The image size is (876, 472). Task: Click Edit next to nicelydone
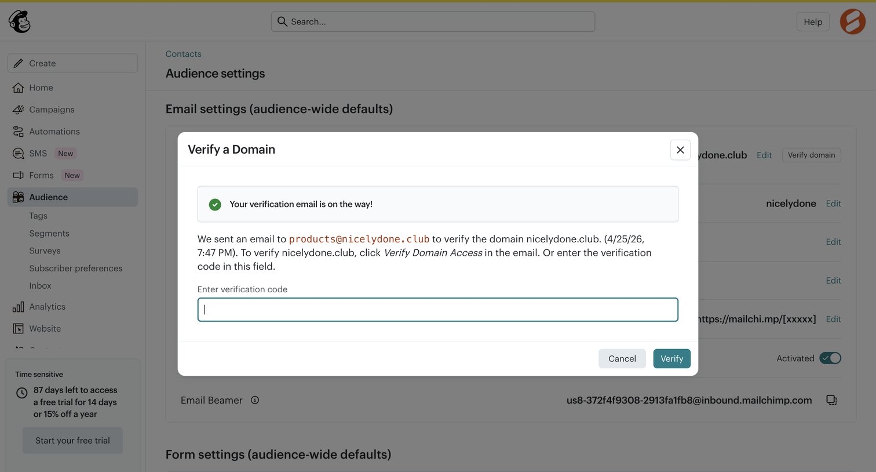pyautogui.click(x=833, y=204)
